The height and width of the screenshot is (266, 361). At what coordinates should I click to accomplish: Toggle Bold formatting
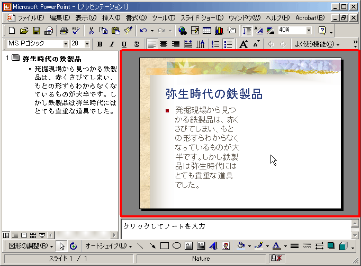click(x=99, y=44)
